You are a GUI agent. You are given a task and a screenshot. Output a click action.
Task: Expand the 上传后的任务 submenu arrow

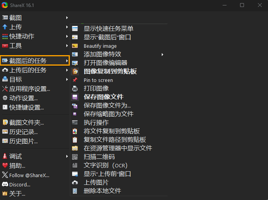(x=67, y=70)
